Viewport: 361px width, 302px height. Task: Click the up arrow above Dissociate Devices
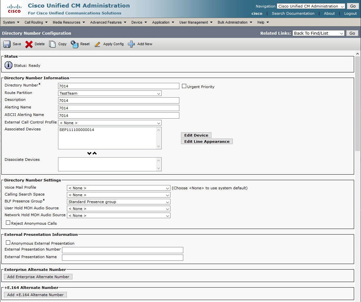[x=95, y=153]
